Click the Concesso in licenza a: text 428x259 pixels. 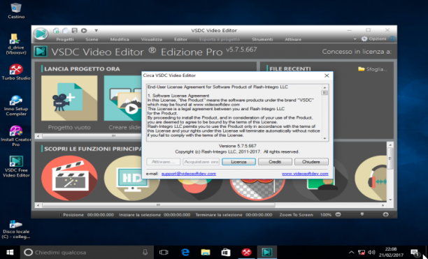[x=357, y=52]
